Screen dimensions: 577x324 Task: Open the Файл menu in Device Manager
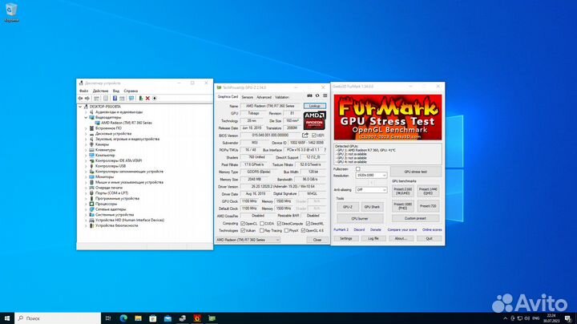(83, 91)
